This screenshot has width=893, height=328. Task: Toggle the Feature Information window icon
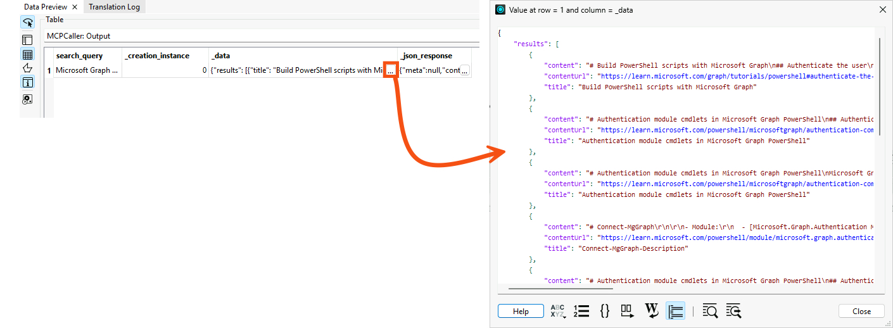click(x=27, y=82)
